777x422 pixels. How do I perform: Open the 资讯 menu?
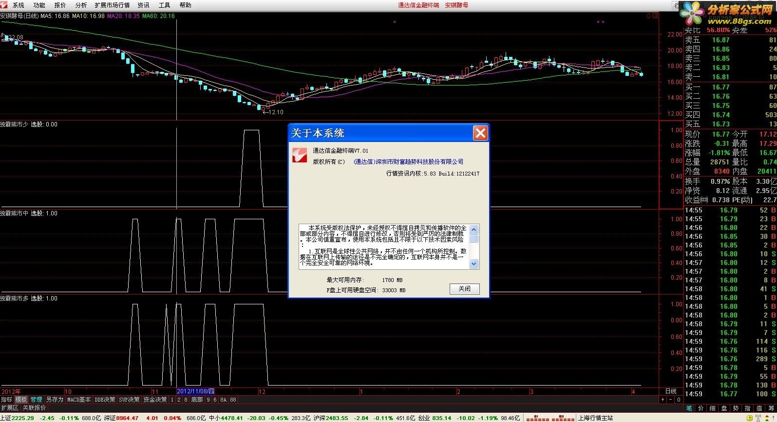click(144, 5)
